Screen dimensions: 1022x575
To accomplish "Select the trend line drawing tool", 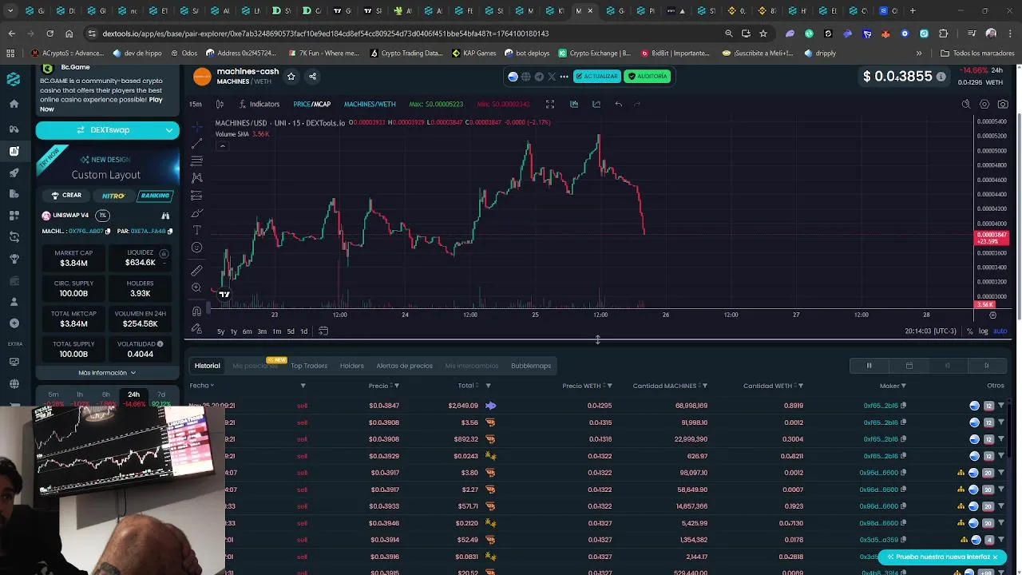I will pyautogui.click(x=197, y=143).
